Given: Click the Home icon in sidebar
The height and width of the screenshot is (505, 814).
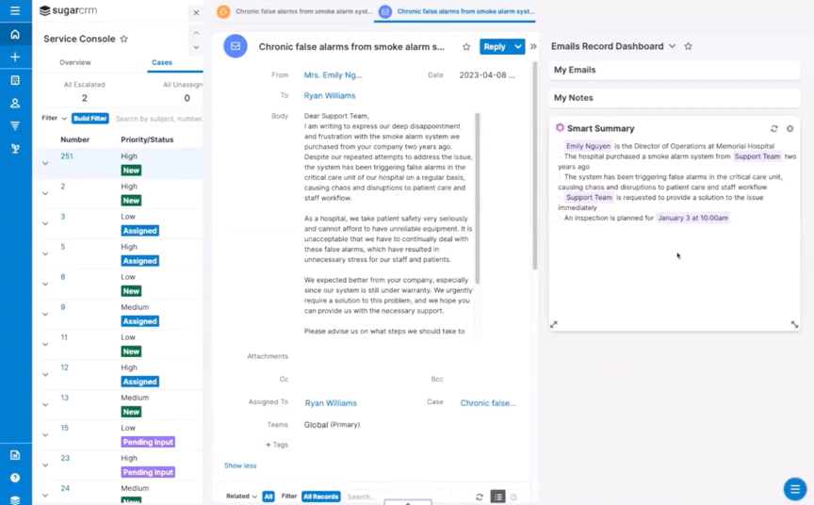Looking at the screenshot, I should click(x=15, y=35).
